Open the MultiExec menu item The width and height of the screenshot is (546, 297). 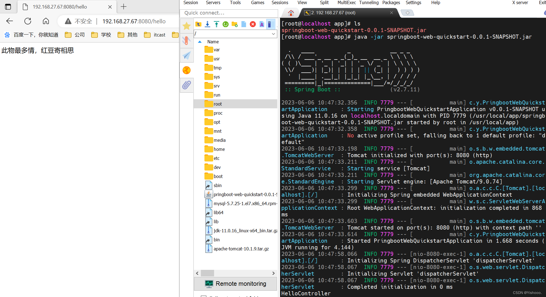(347, 2)
